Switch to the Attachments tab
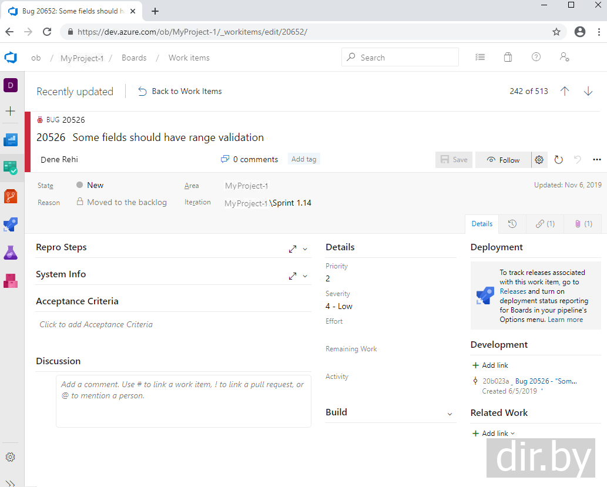 coord(583,224)
